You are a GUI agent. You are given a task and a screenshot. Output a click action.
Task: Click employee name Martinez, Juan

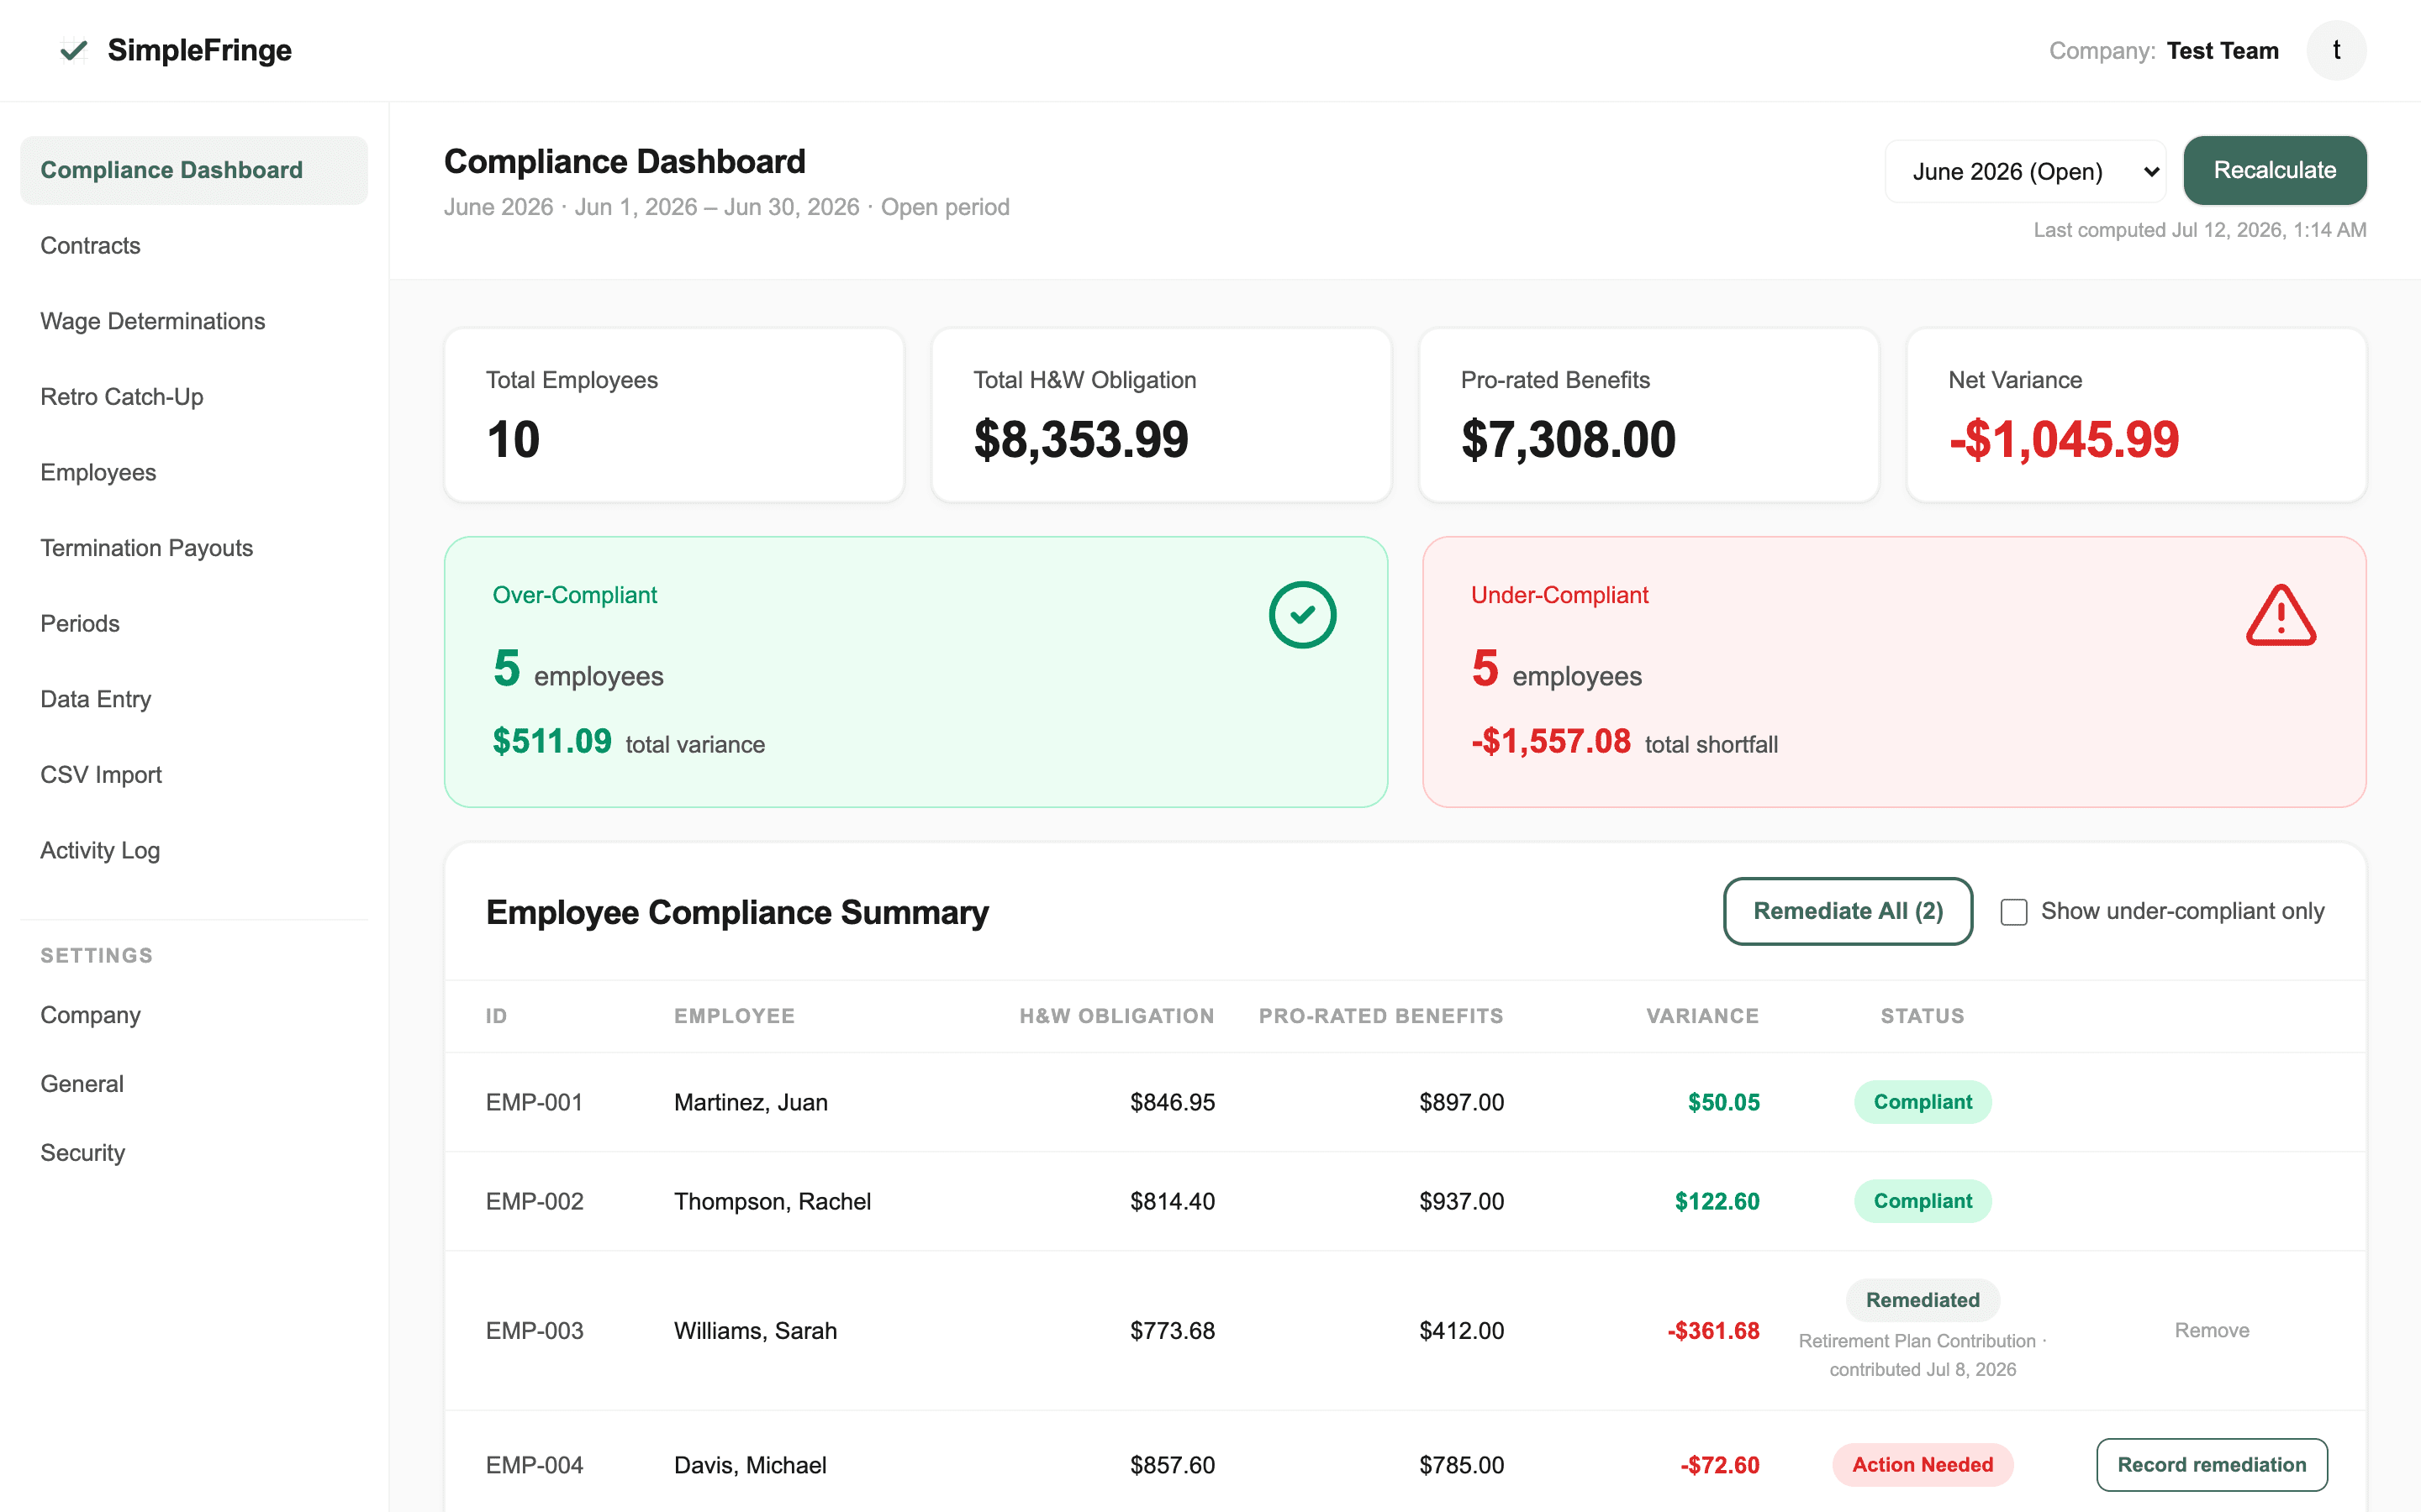751,1102
